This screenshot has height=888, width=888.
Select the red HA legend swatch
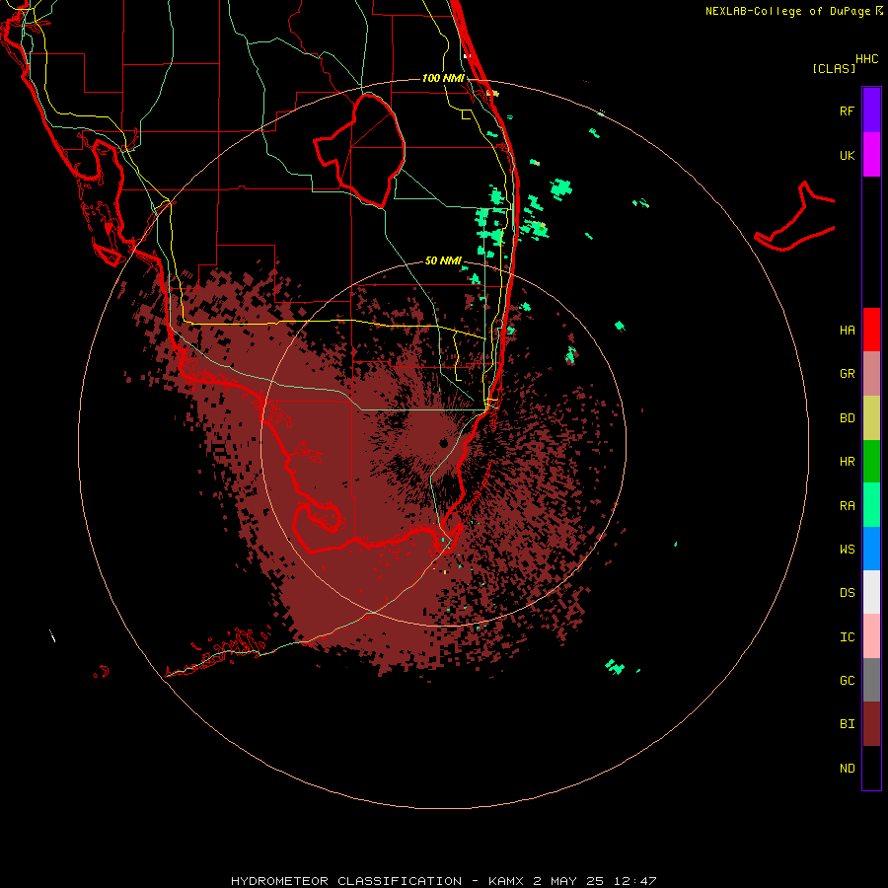[x=871, y=330]
